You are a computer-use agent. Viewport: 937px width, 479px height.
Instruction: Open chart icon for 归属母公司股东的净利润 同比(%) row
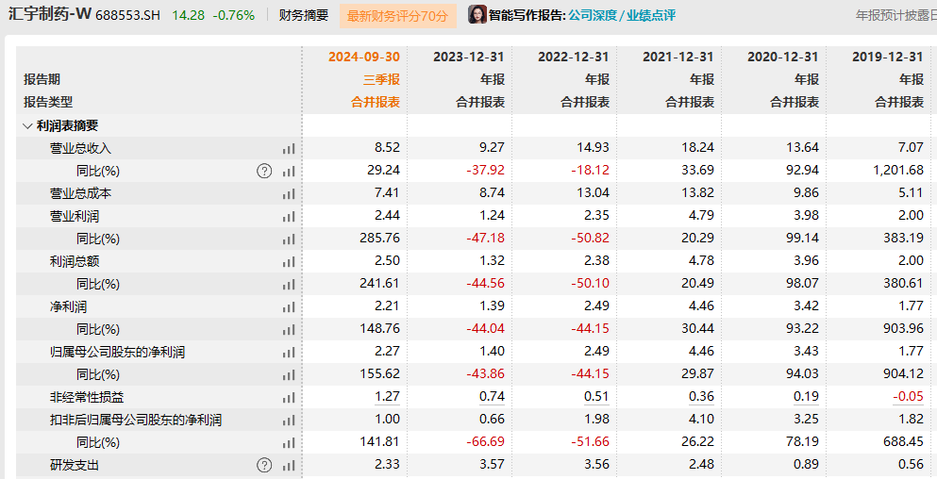coord(289,375)
